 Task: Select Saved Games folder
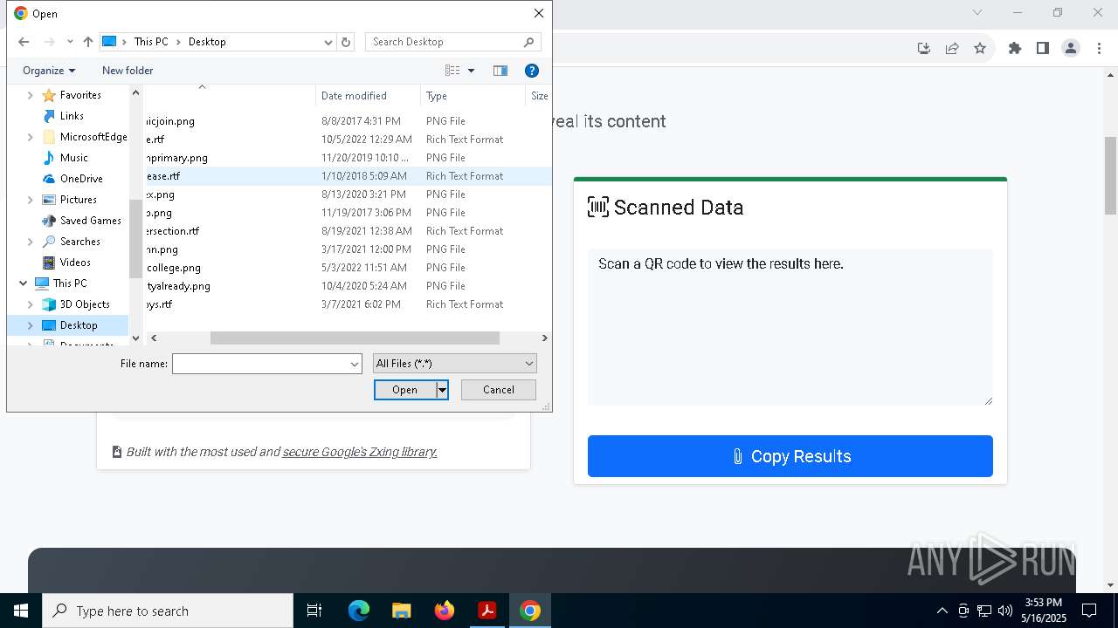coord(90,221)
